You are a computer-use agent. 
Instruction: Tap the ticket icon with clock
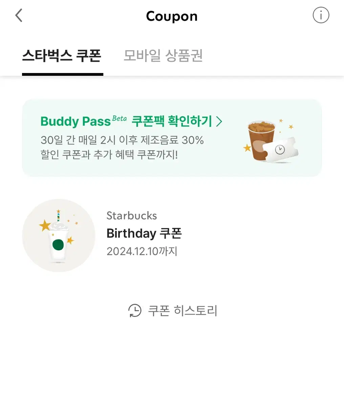tap(281, 150)
